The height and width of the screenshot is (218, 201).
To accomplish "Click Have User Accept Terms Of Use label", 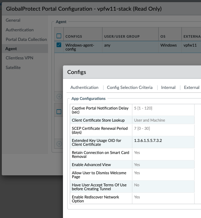I will coord(99,187).
